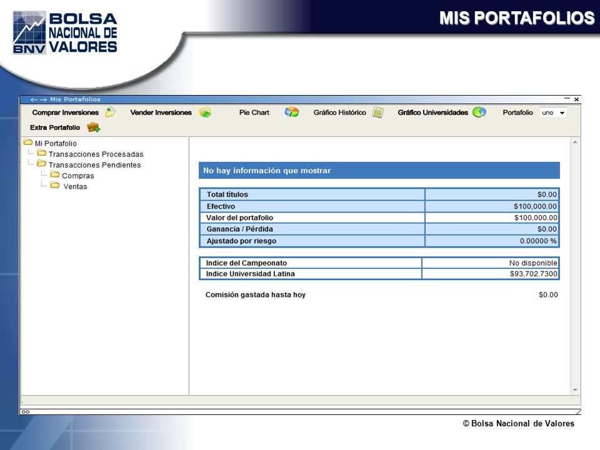Minimize the Mis Portafolios window

[x=567, y=99]
